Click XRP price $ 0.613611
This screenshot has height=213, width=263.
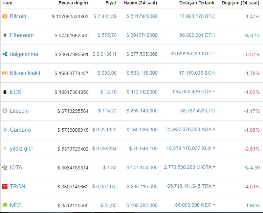(x=104, y=54)
